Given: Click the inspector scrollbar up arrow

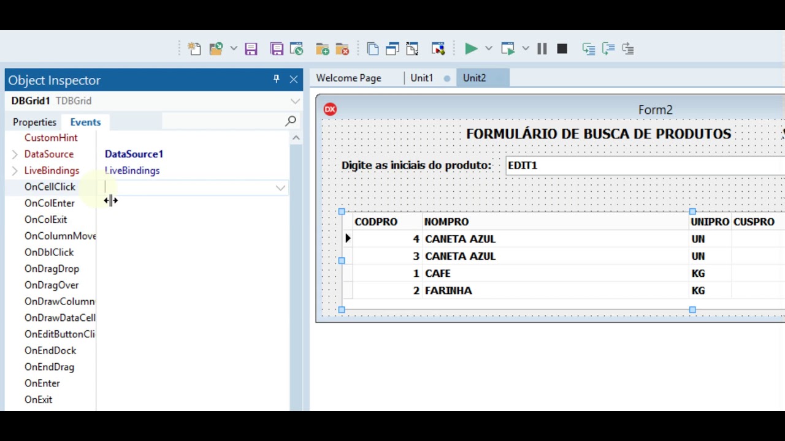Looking at the screenshot, I should click(296, 138).
